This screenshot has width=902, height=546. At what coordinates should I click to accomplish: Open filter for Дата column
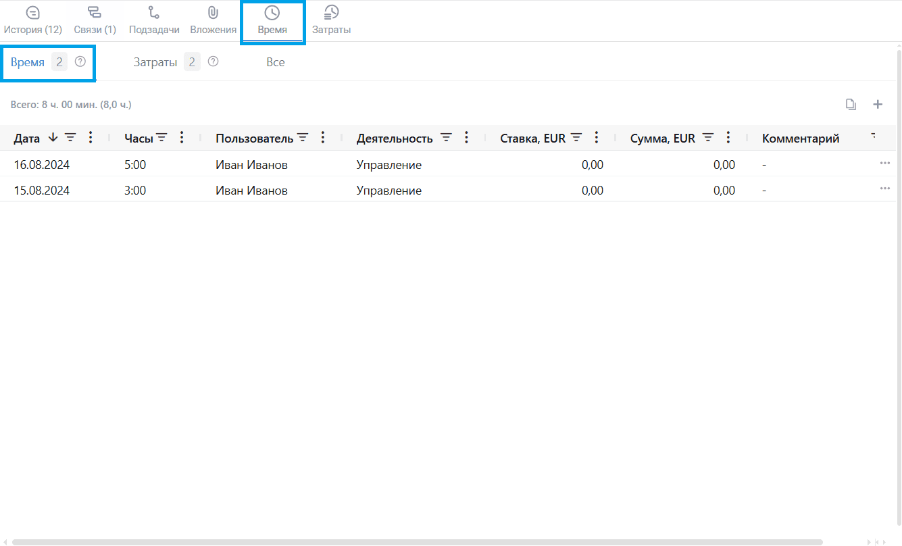click(70, 138)
